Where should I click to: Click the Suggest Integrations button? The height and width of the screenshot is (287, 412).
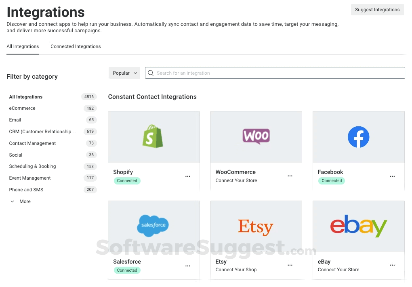(x=377, y=9)
